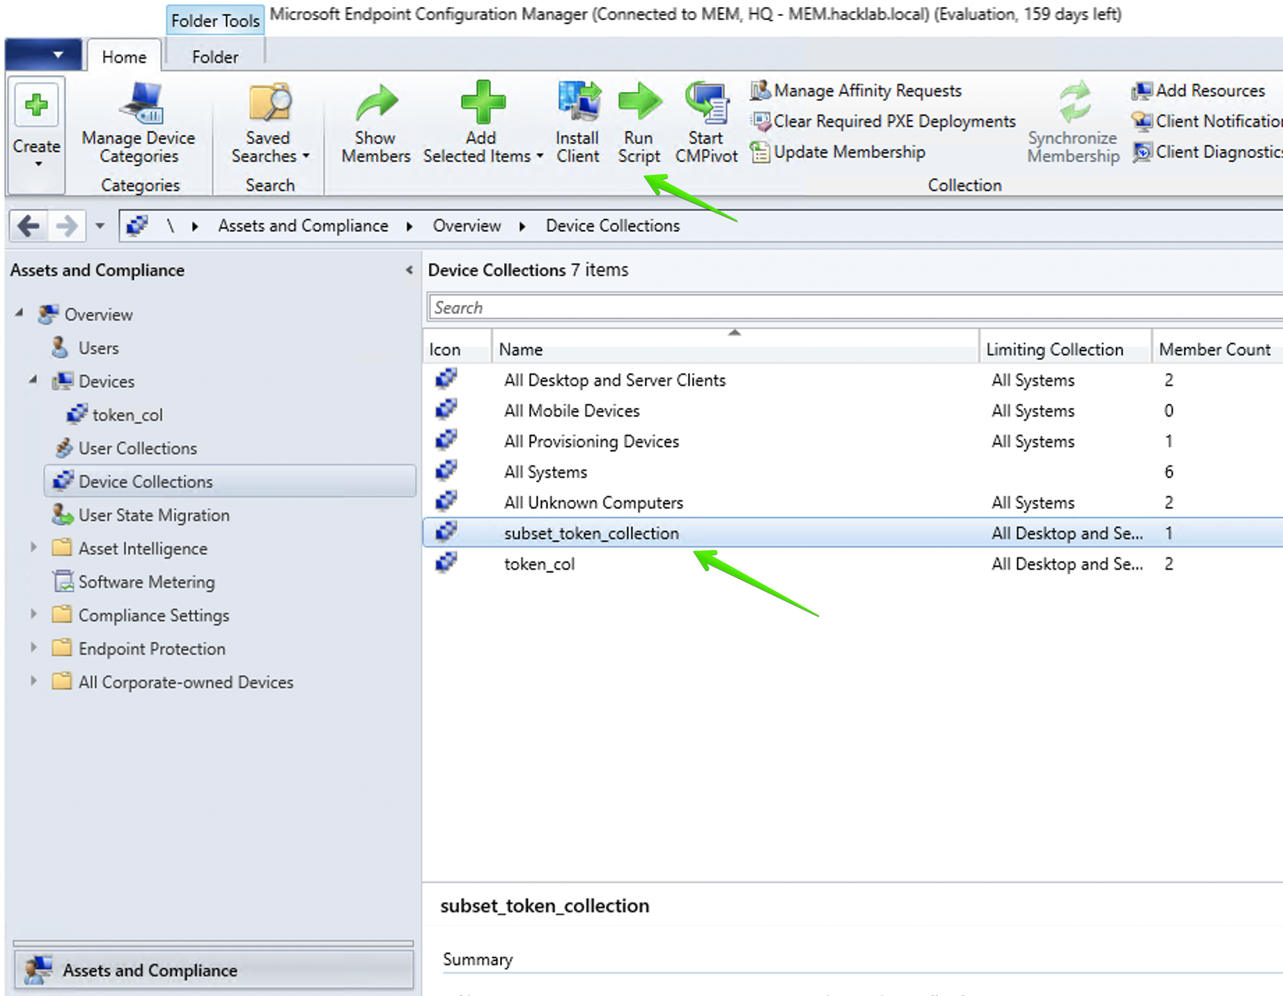Select User State Migration node
1283x996 pixels.
pyautogui.click(x=154, y=515)
